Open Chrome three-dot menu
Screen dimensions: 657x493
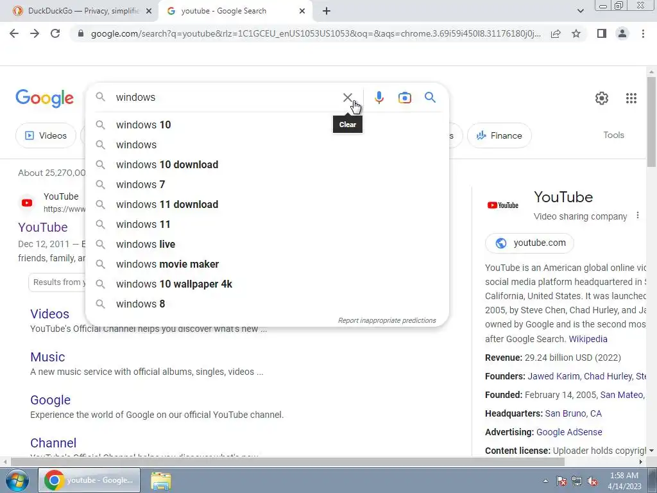pos(643,33)
